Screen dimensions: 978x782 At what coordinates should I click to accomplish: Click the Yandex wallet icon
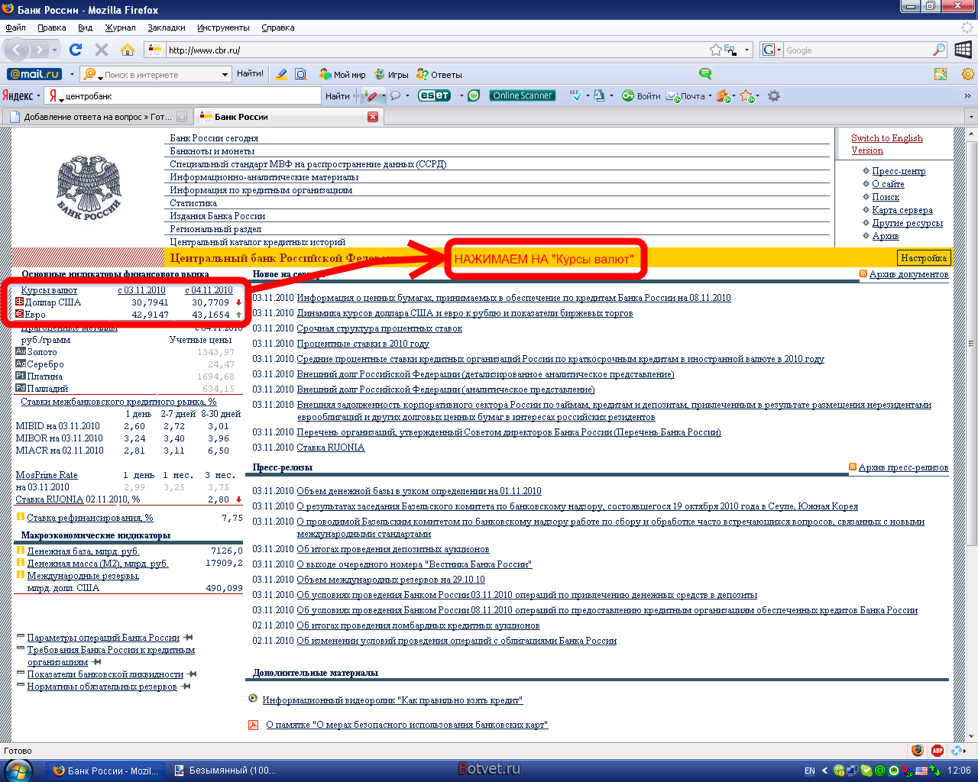click(723, 95)
